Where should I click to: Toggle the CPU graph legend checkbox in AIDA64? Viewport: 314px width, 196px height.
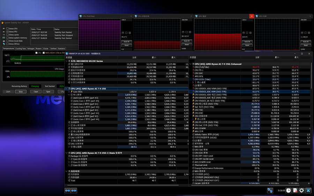[36, 53]
